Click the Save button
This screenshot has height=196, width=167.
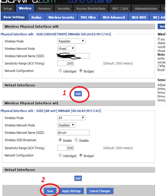coord(50,191)
